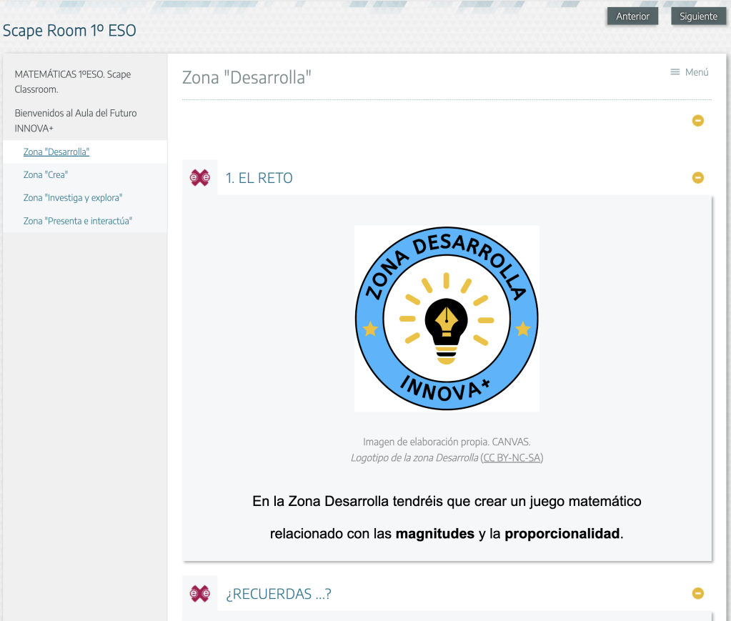Click the topmost yellow minus collapse icon
731x621 pixels.
[698, 121]
